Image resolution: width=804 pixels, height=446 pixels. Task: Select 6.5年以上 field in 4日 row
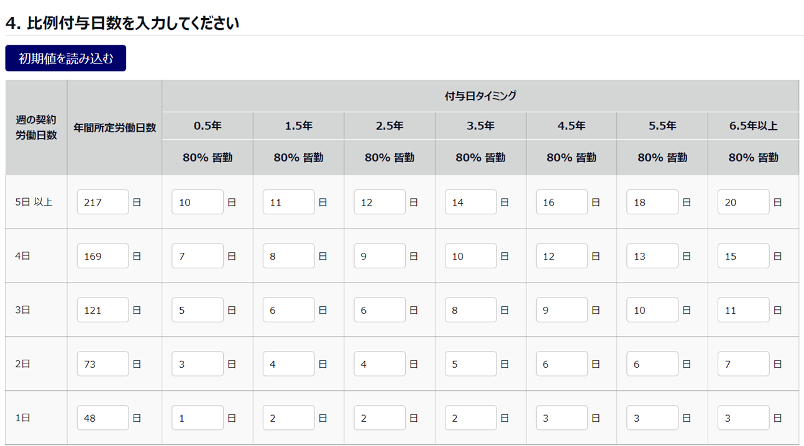click(x=743, y=256)
